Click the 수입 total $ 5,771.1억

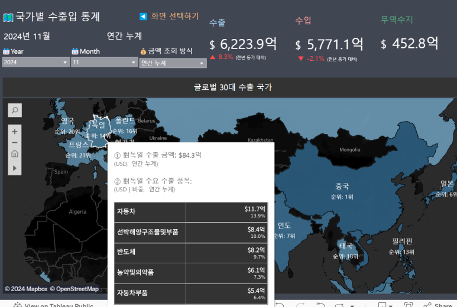pyautogui.click(x=329, y=44)
